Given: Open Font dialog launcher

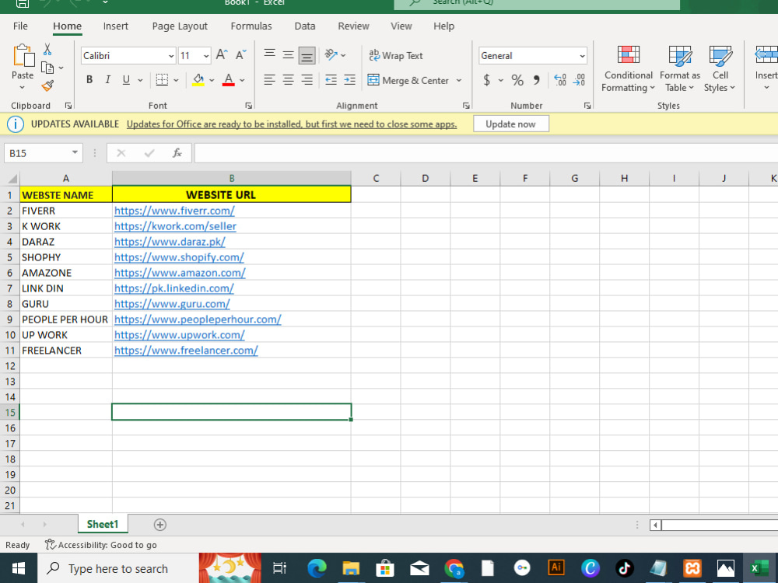Looking at the screenshot, I should click(x=249, y=106).
